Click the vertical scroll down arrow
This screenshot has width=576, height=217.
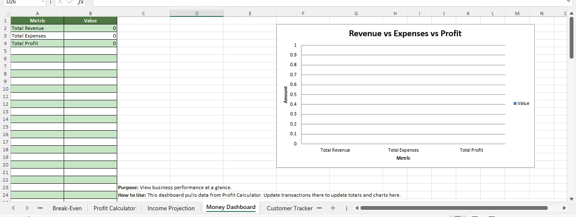[x=571, y=199]
